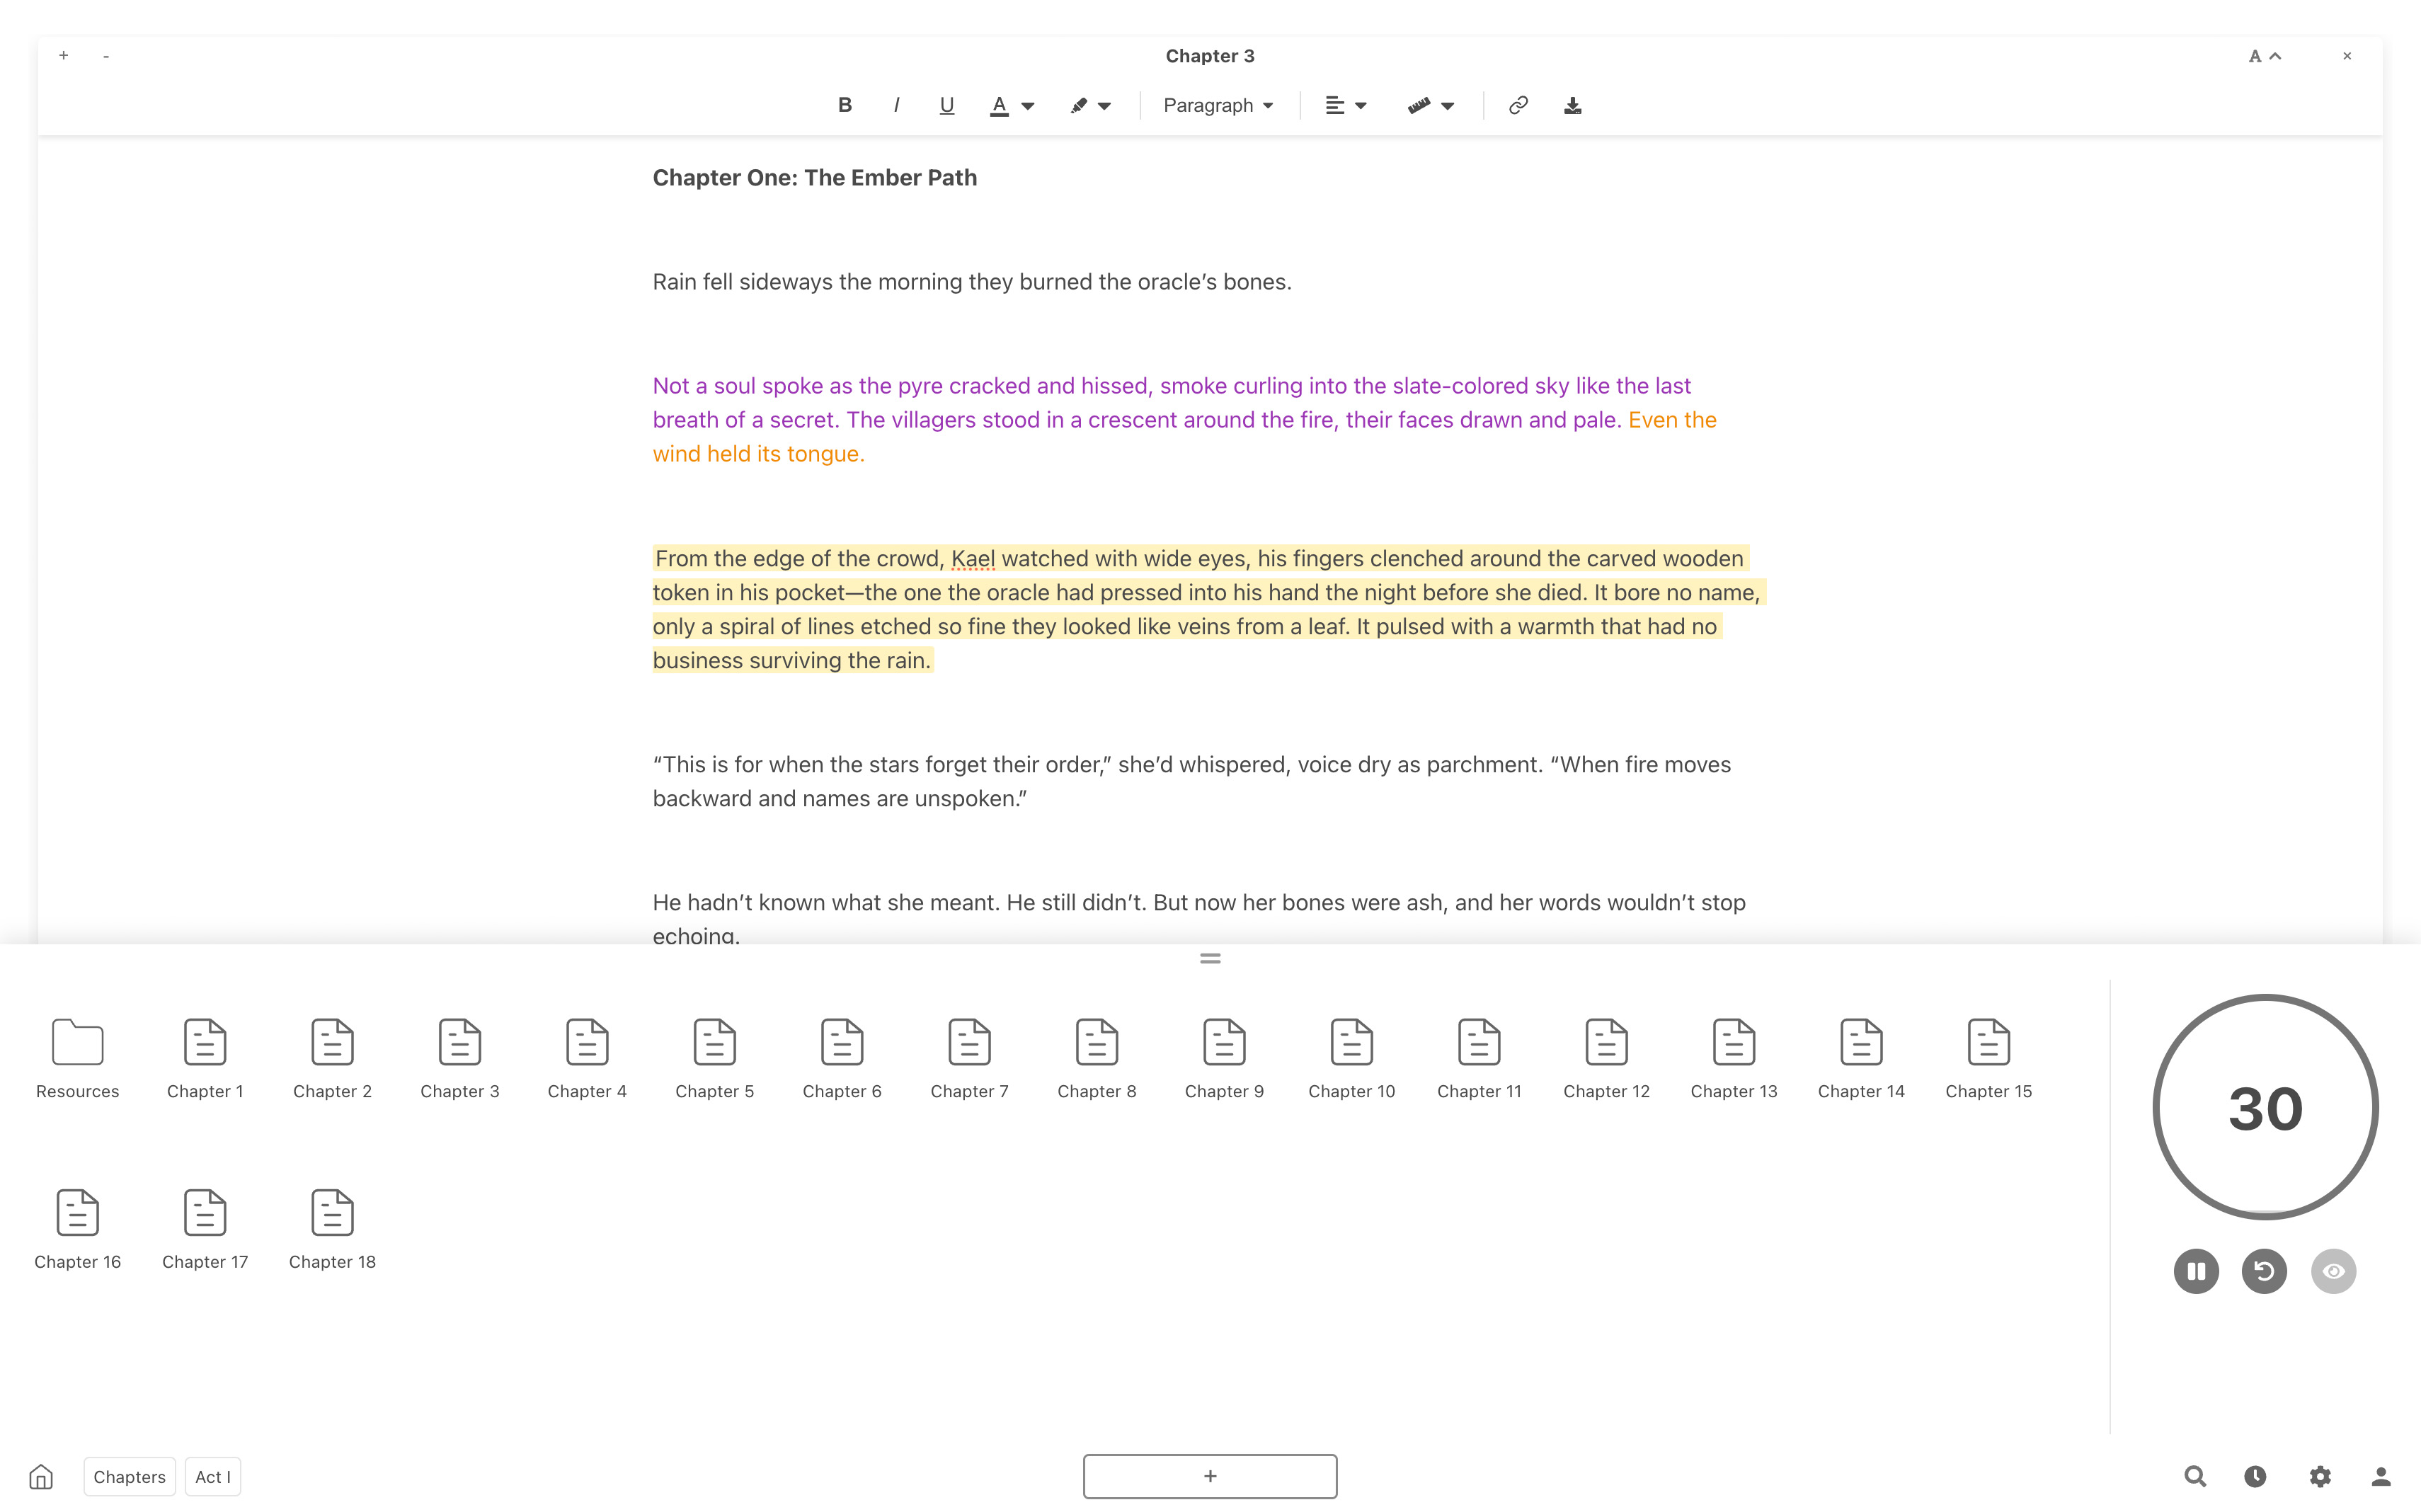Insert a hyperlink with link icon
The image size is (2421, 1512).
pos(1517,105)
